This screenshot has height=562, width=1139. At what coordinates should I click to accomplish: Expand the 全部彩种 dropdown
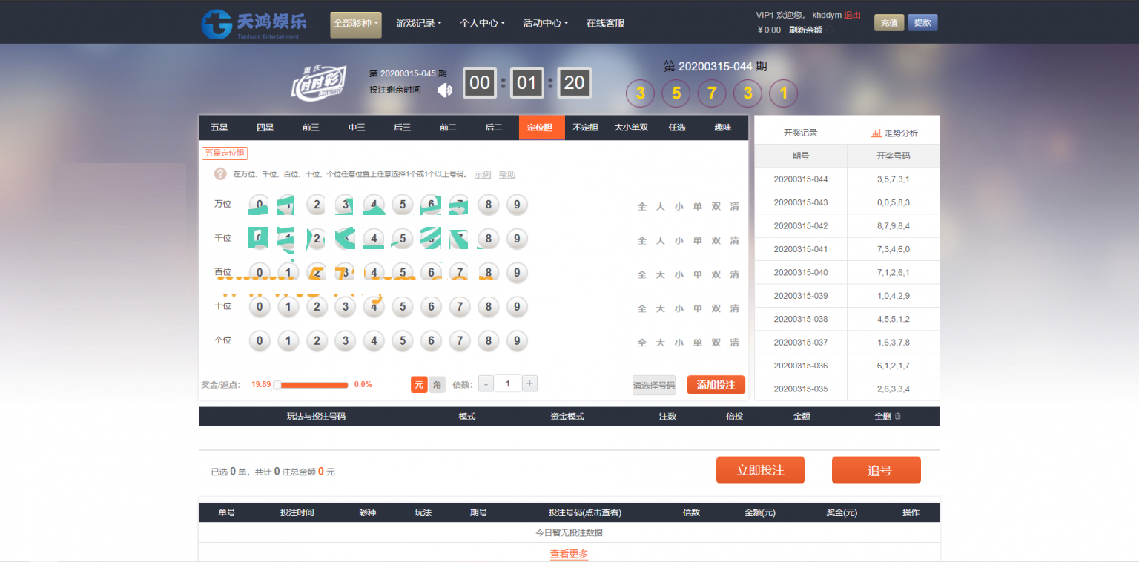coord(356,24)
